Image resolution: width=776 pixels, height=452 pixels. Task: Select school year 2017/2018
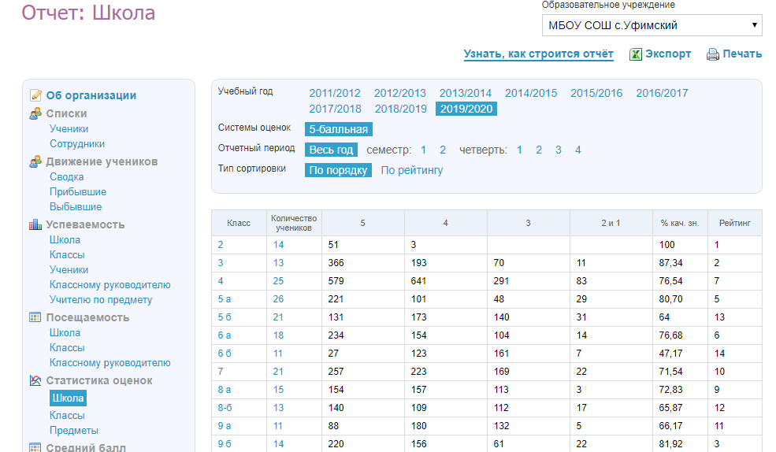[x=335, y=109]
